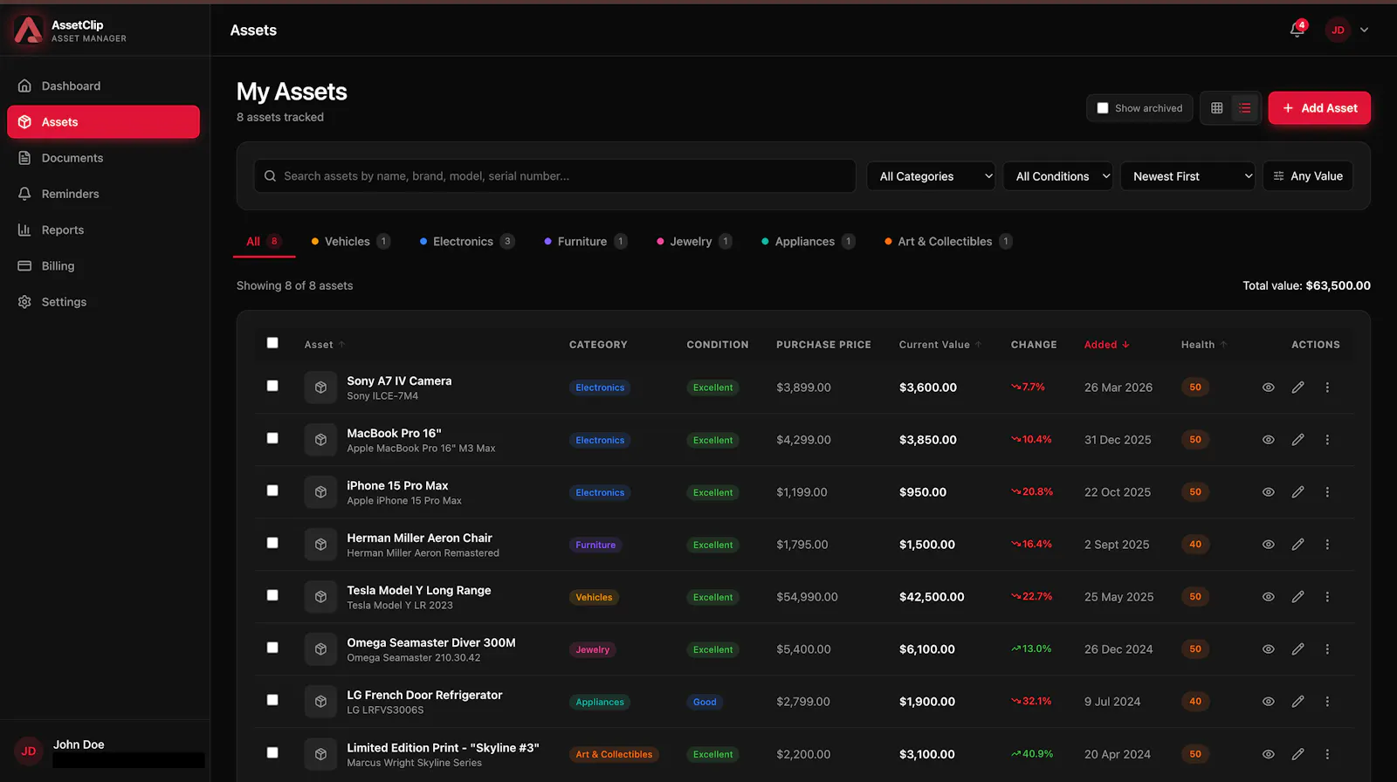The image size is (1397, 782).
Task: View the Omega Seamaster Diver 300M details
Action: 1269,649
